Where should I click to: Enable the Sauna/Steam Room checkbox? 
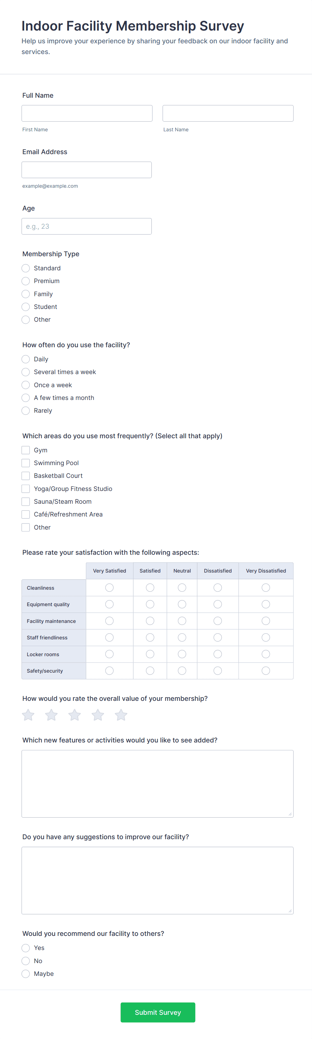pos(26,501)
